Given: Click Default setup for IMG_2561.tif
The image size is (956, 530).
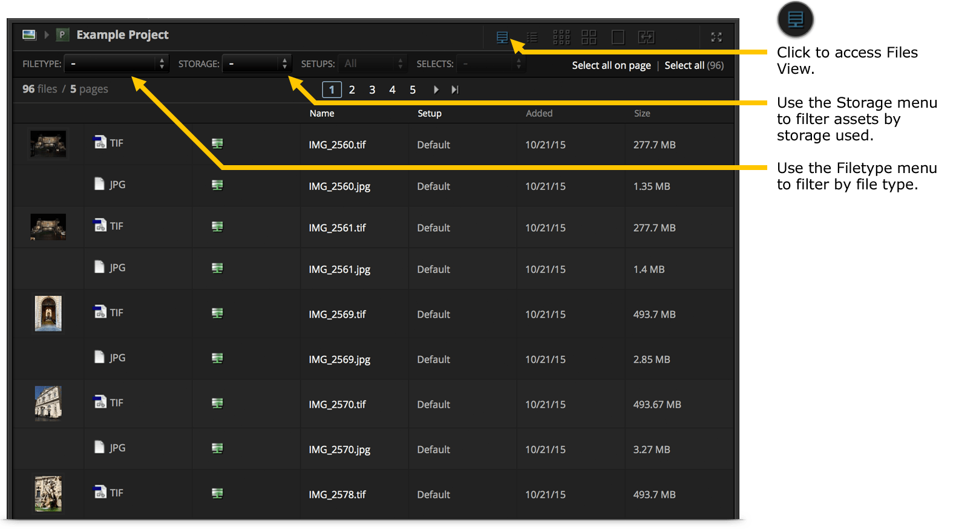Looking at the screenshot, I should pos(433,227).
